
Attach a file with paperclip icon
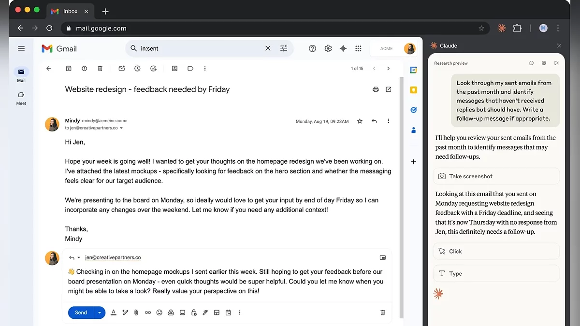[x=136, y=312]
